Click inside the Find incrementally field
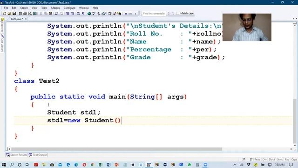 tap(154, 14)
